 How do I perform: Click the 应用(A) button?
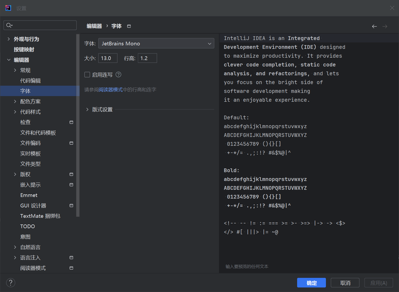379,283
